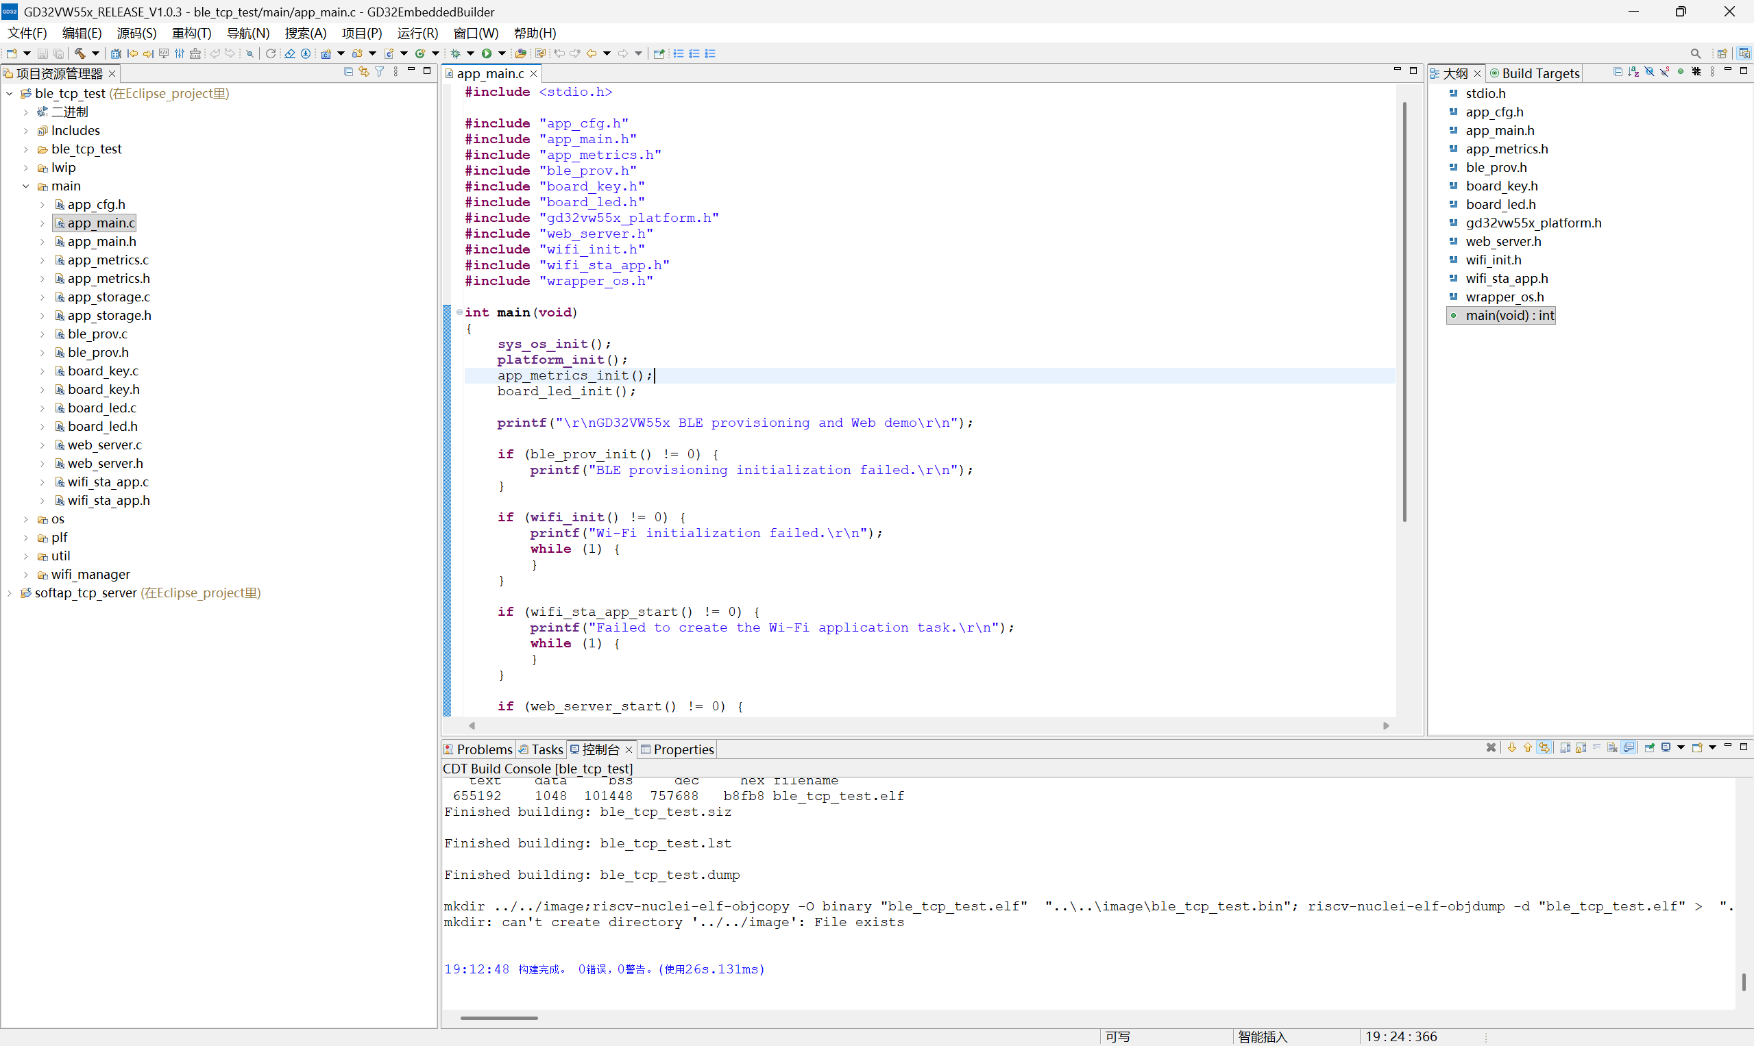
Task: Click the Project Explorer filter funnel icon
Action: point(380,72)
